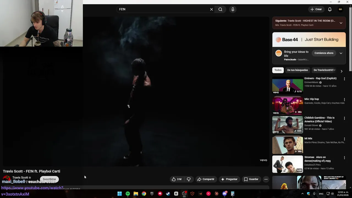Open Windows Start menu

tap(120, 194)
